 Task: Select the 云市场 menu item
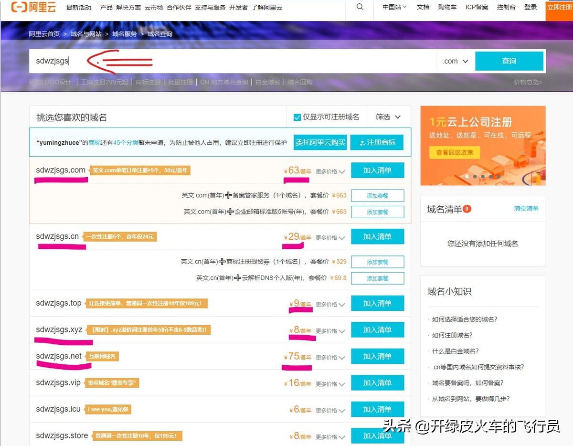(x=153, y=7)
